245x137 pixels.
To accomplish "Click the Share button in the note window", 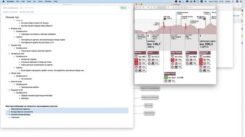I will [x=123, y=8].
